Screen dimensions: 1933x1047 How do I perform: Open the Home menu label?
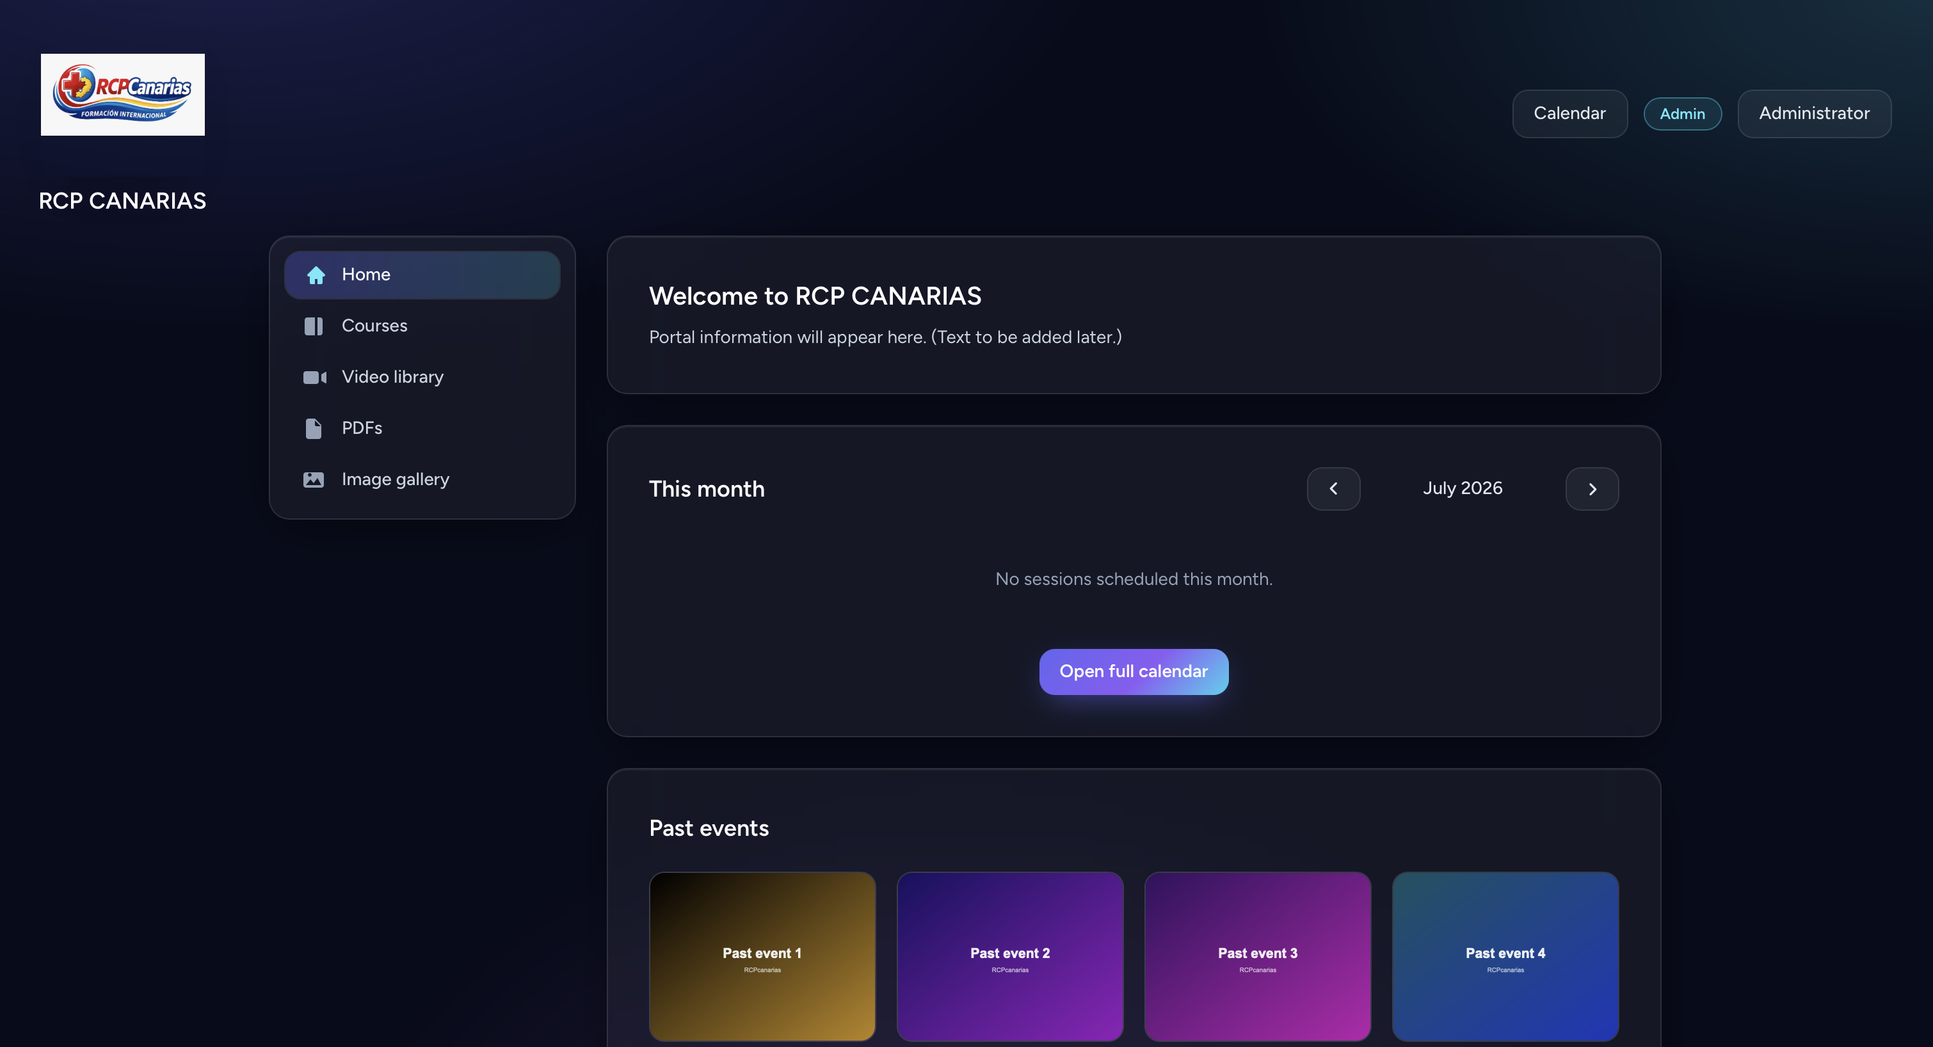pyautogui.click(x=366, y=275)
